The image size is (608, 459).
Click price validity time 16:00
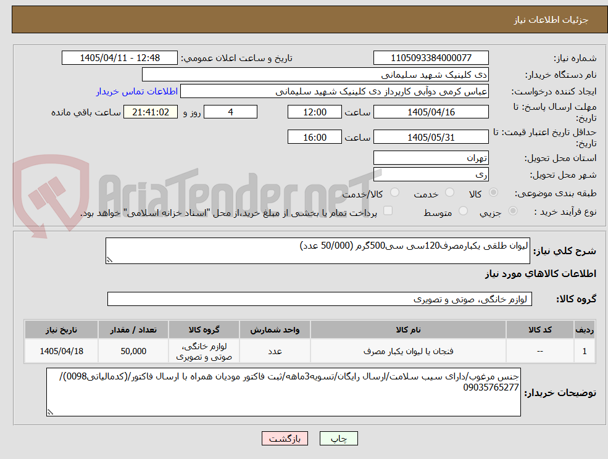pyautogui.click(x=314, y=137)
